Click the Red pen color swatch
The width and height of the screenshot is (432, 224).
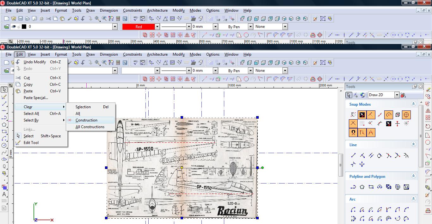[x=139, y=27]
